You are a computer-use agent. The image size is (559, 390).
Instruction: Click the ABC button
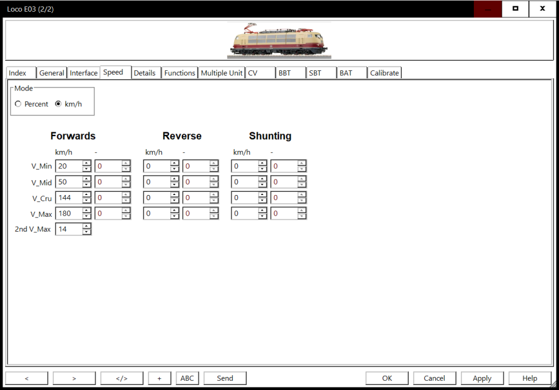click(187, 378)
